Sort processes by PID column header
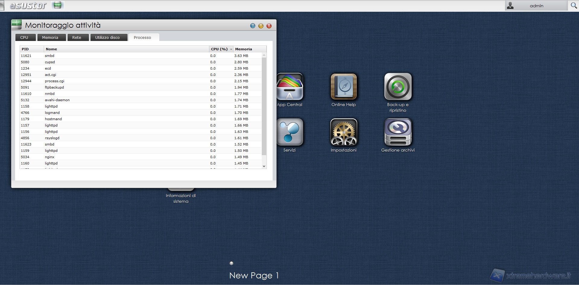This screenshot has height=285, width=579. (x=31, y=49)
